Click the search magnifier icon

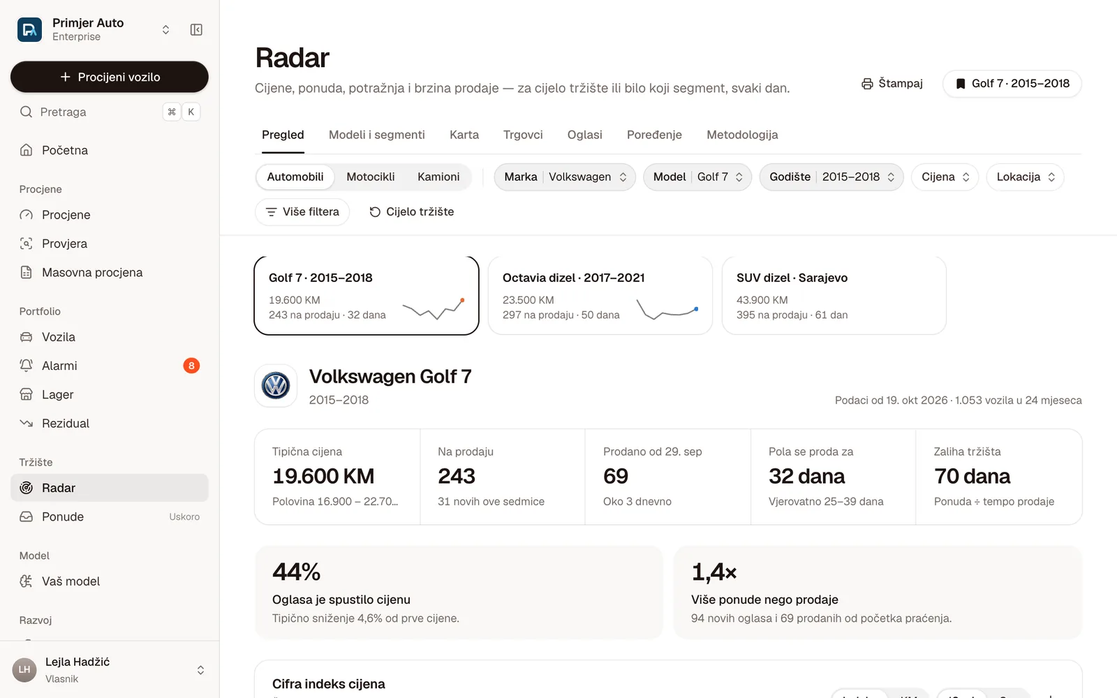click(26, 112)
